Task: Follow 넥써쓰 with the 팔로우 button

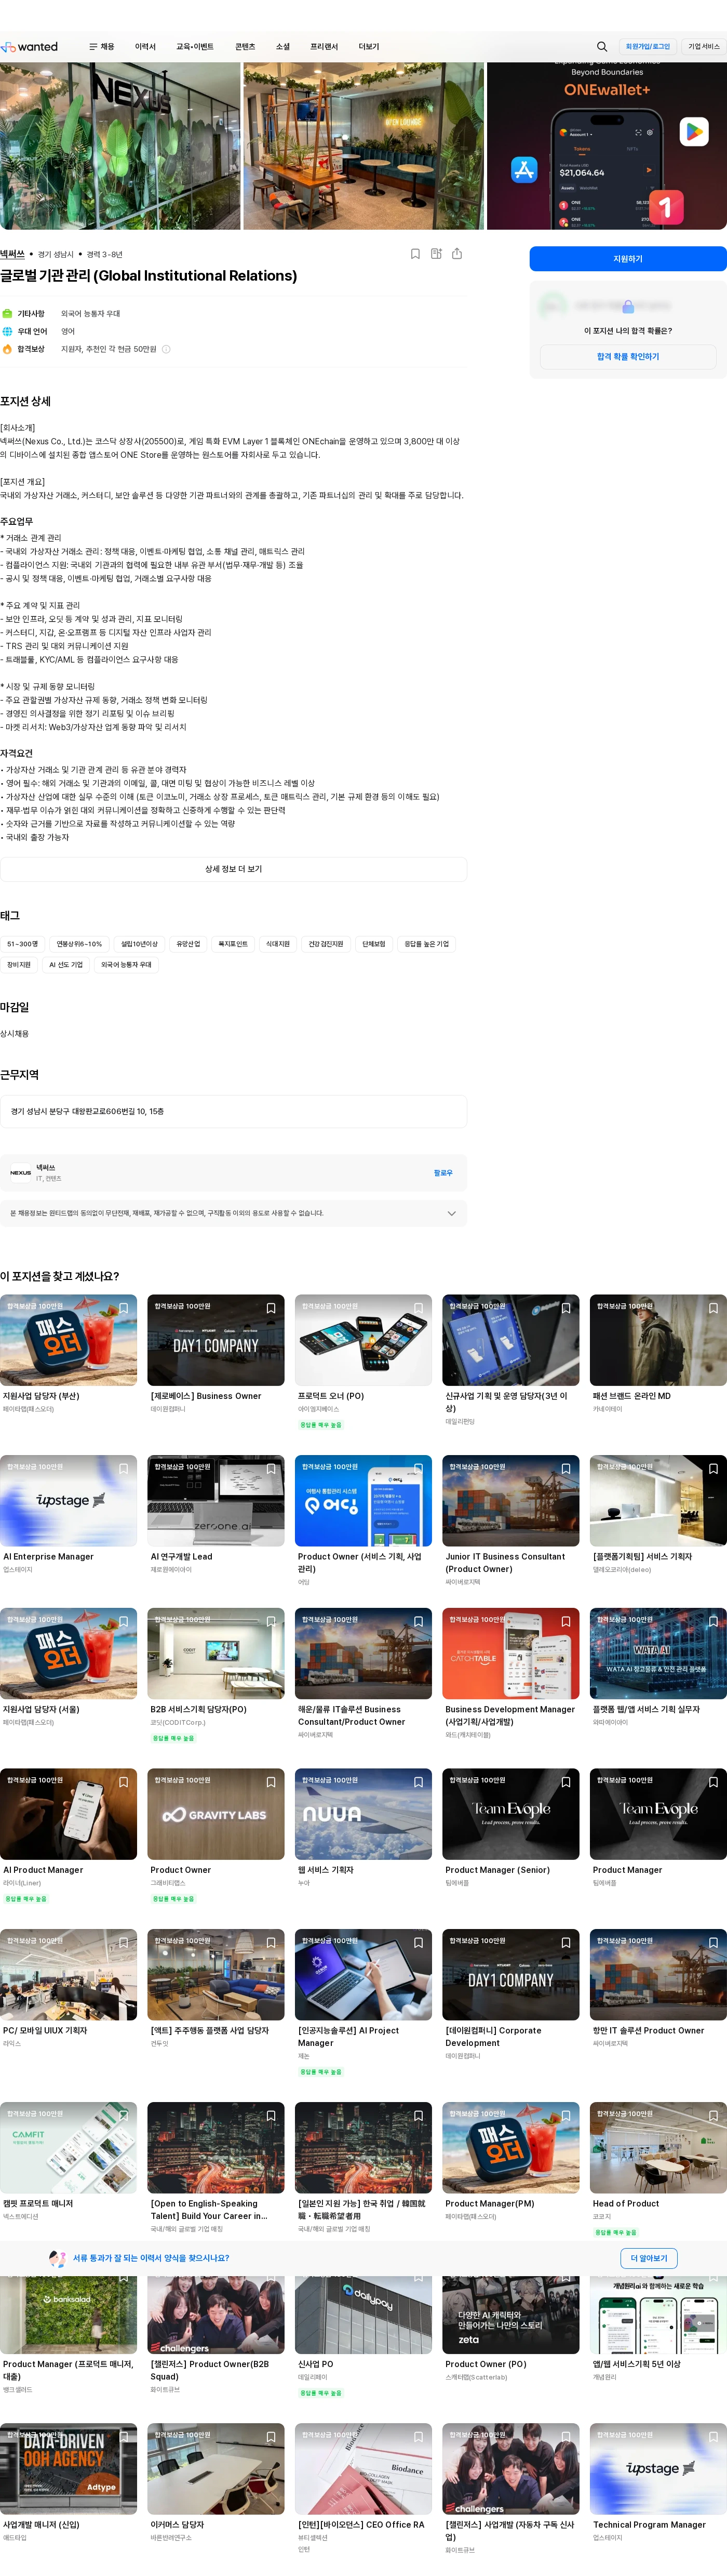Action: click(443, 1173)
